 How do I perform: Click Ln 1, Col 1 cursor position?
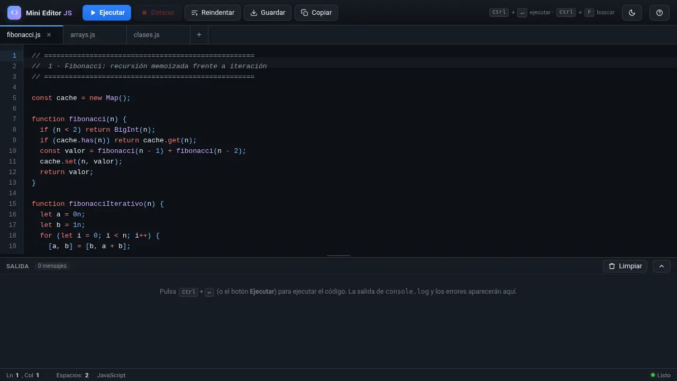[x=23, y=375]
